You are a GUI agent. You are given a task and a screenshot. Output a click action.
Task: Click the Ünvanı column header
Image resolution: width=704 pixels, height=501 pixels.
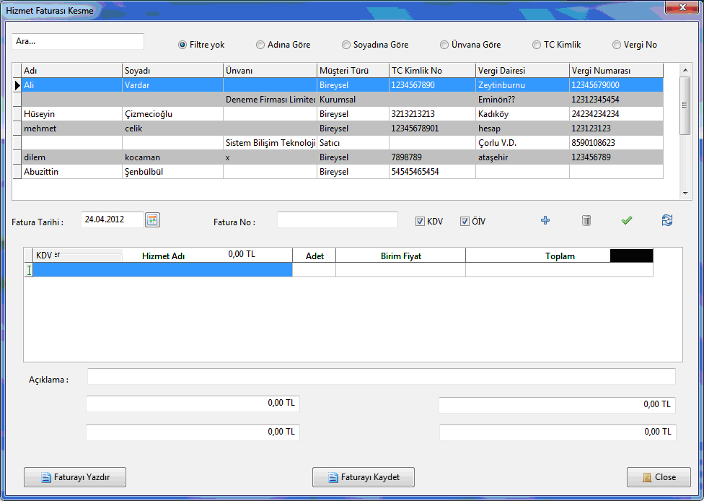(270, 71)
